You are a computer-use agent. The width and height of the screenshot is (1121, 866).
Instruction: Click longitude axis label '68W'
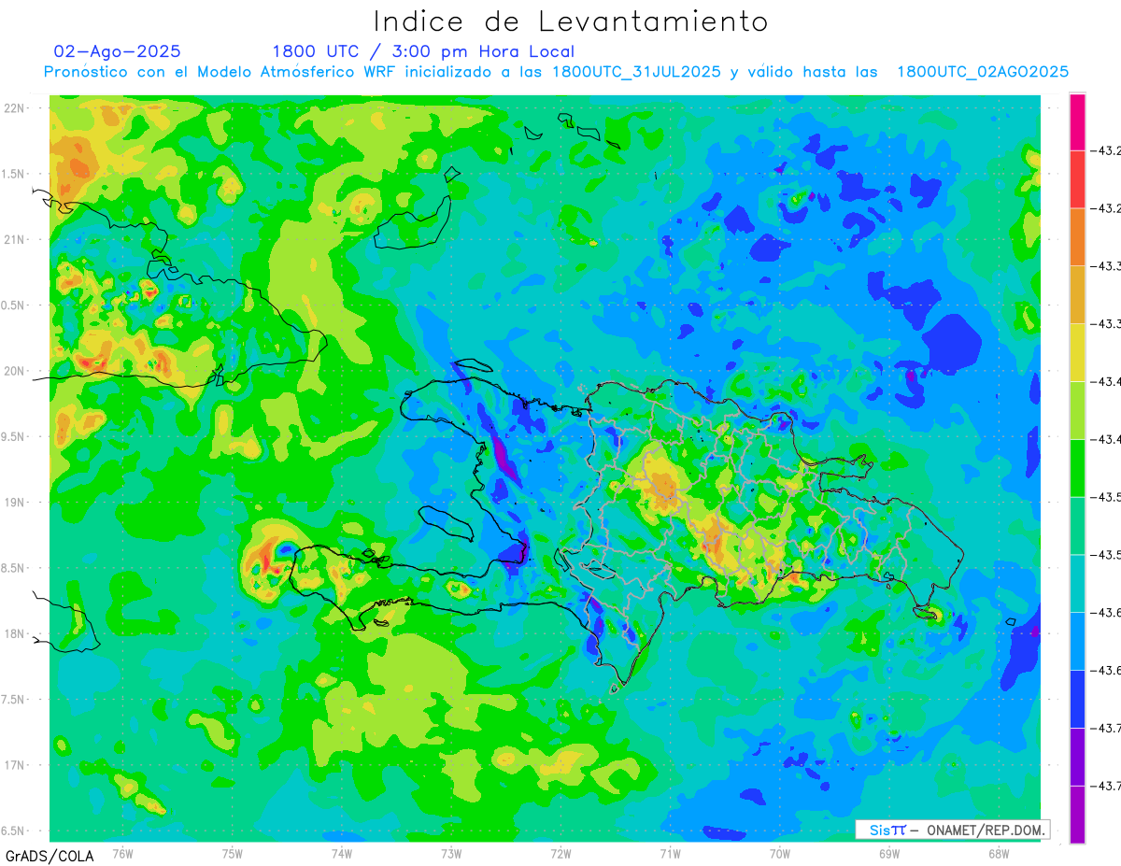pyautogui.click(x=999, y=853)
